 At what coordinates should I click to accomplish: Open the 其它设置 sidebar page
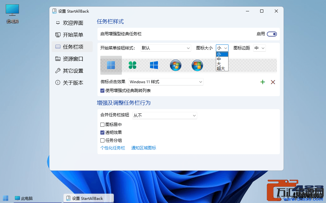point(72,71)
